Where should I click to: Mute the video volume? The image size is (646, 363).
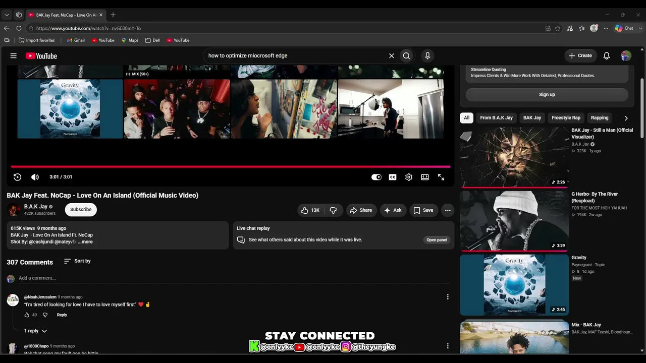click(35, 177)
